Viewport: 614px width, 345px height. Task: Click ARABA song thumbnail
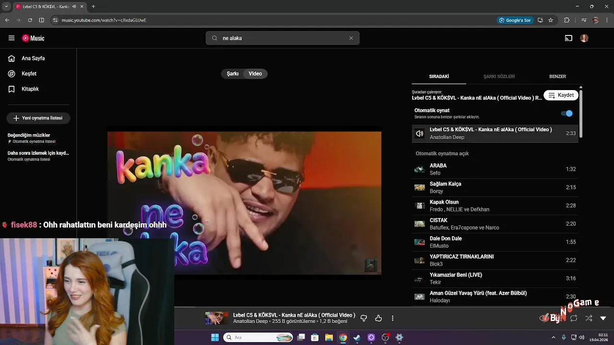point(420,169)
